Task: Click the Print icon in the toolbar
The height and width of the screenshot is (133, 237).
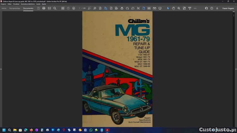Action: click(44, 8)
